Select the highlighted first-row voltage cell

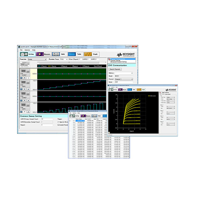tap(80, 121)
